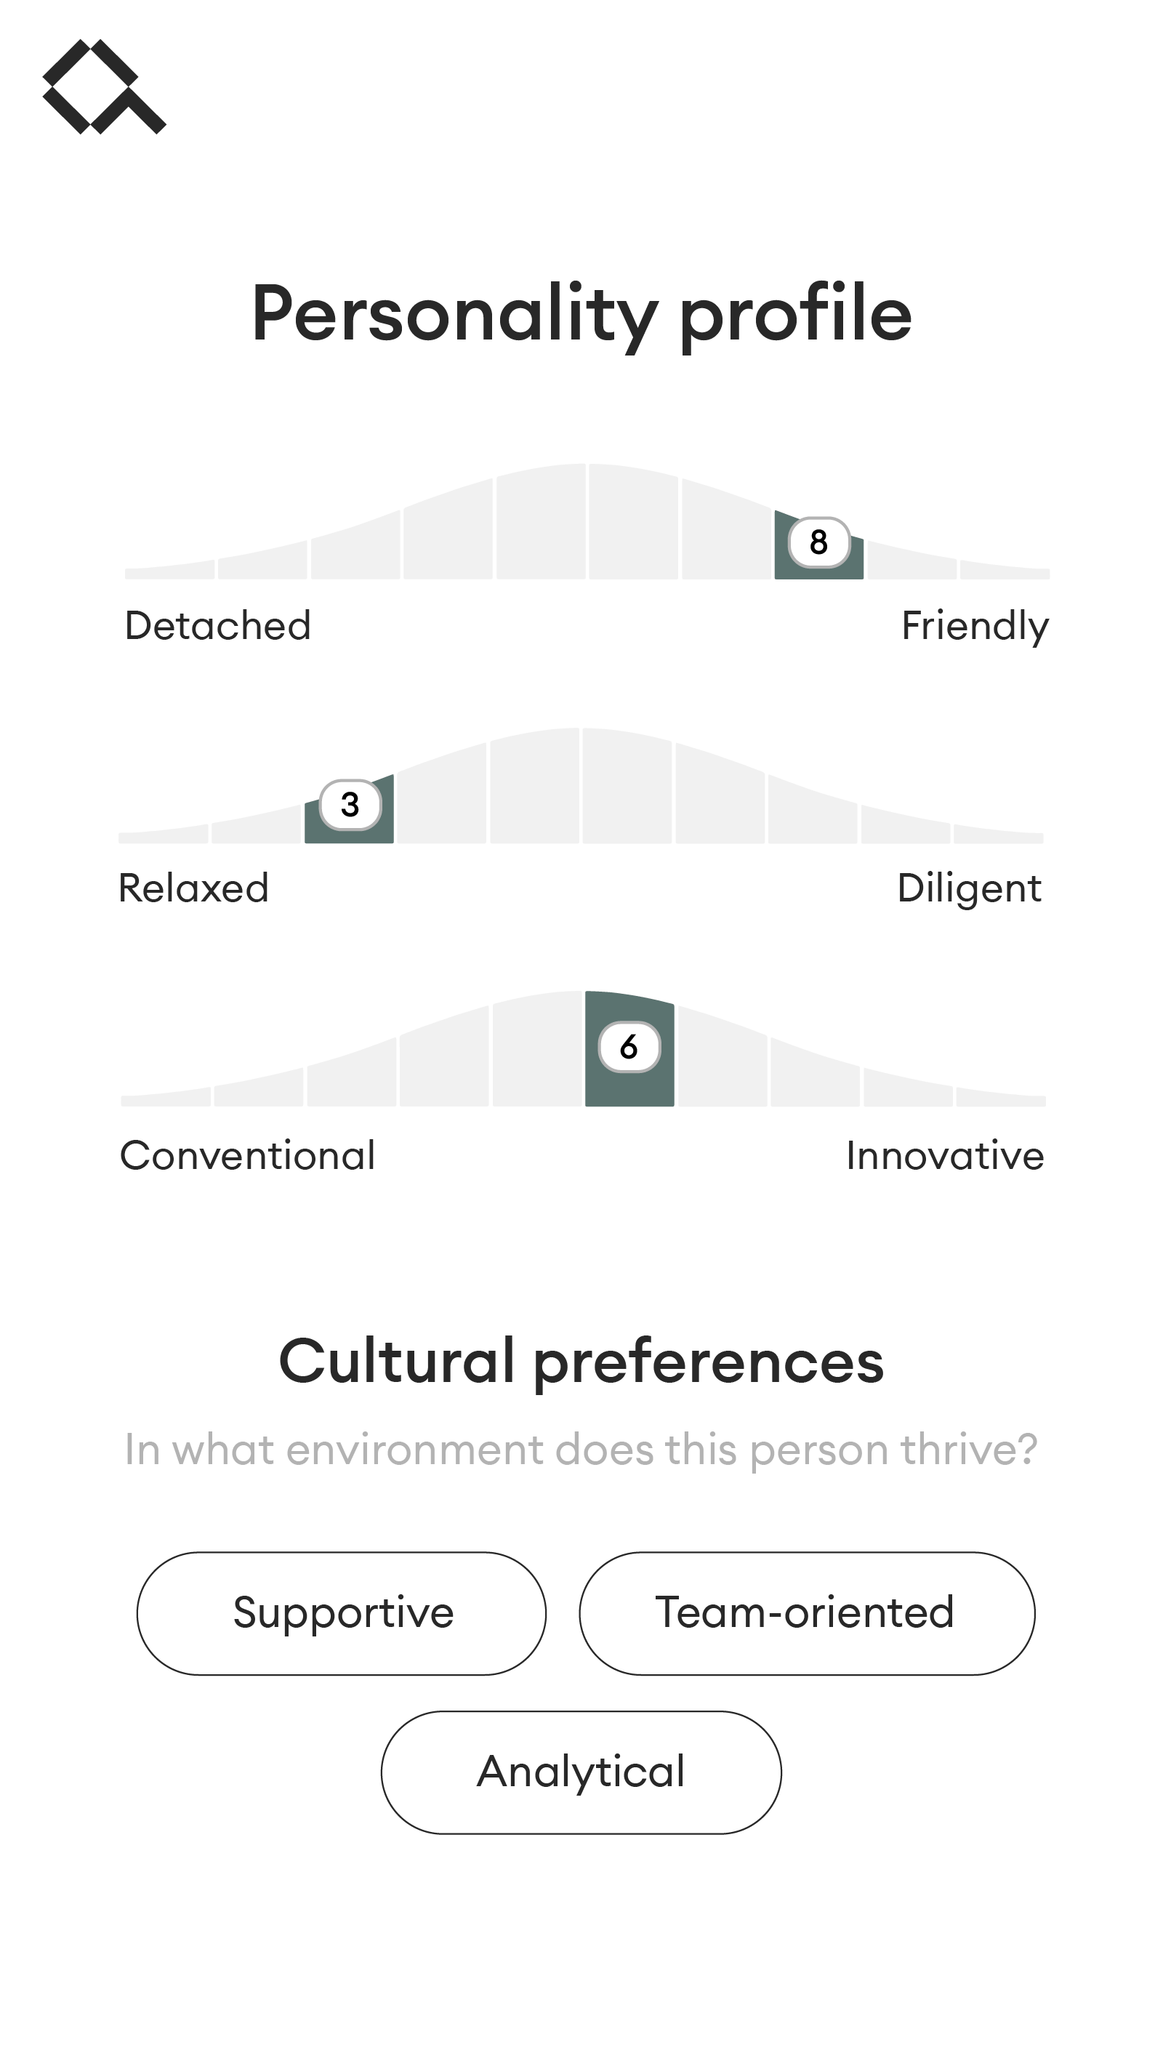Select the Analytical preference pill

point(581,1772)
